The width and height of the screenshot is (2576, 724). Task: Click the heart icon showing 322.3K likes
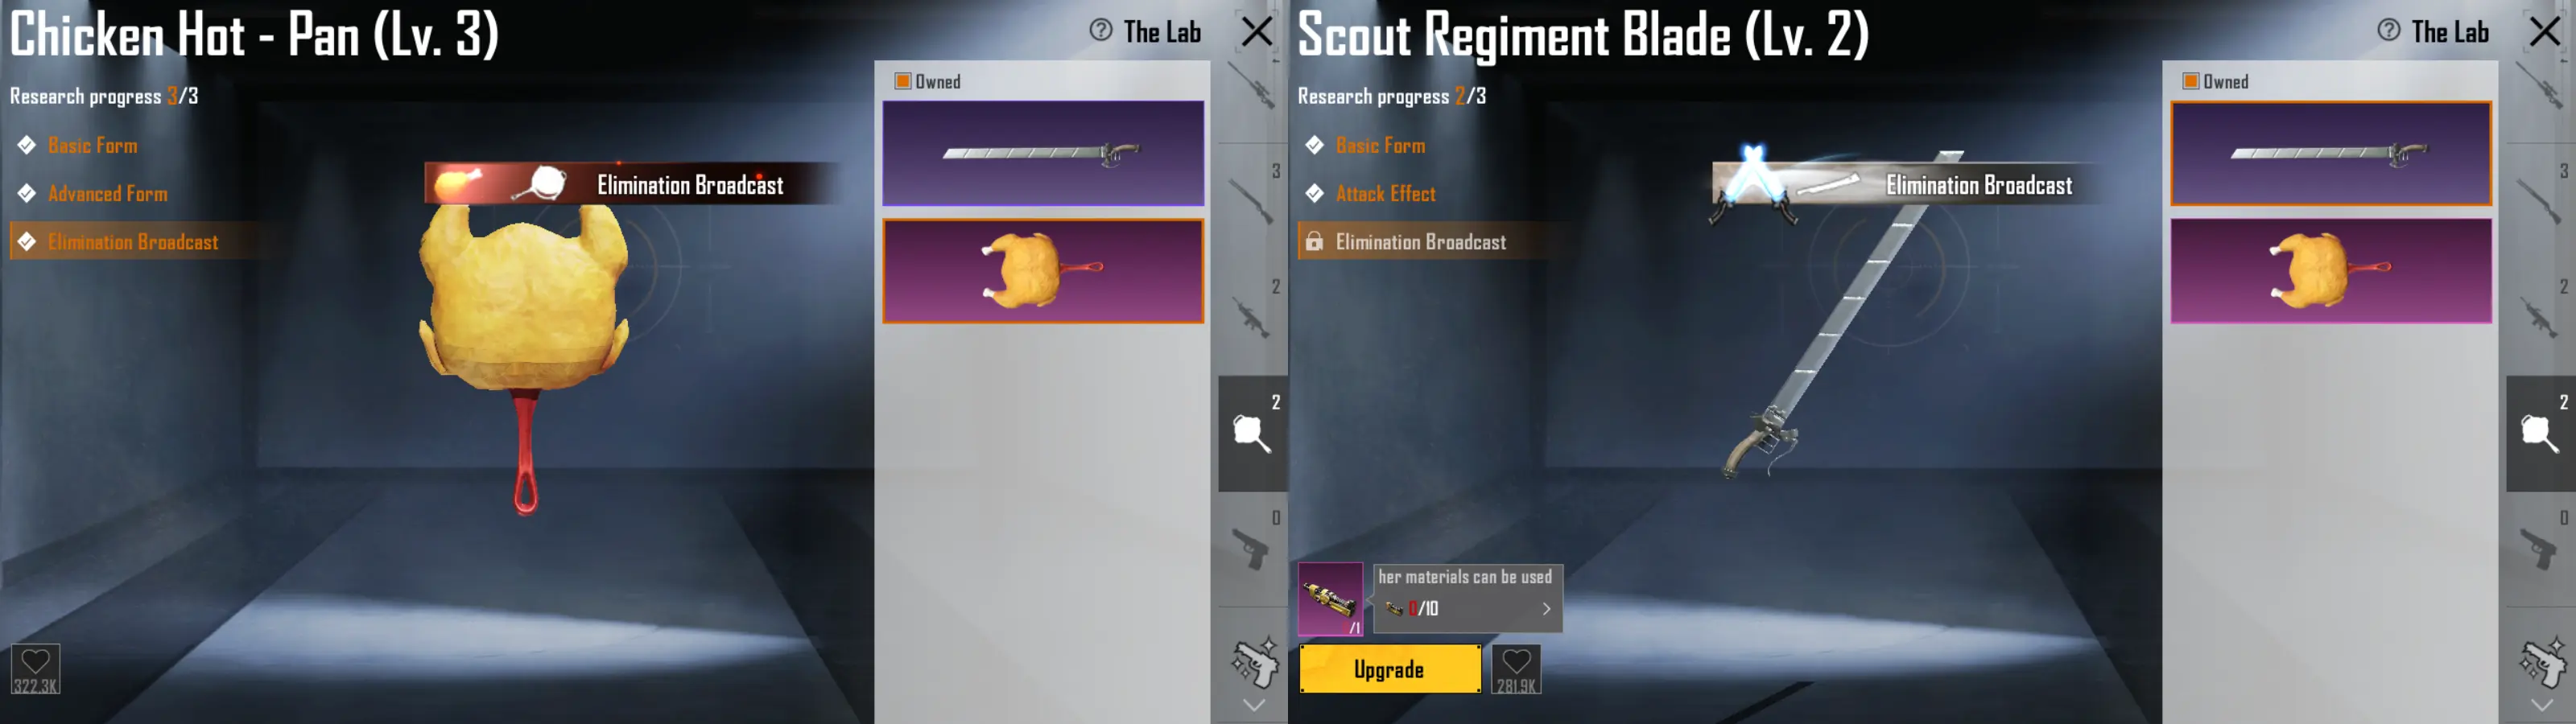[x=35, y=668]
